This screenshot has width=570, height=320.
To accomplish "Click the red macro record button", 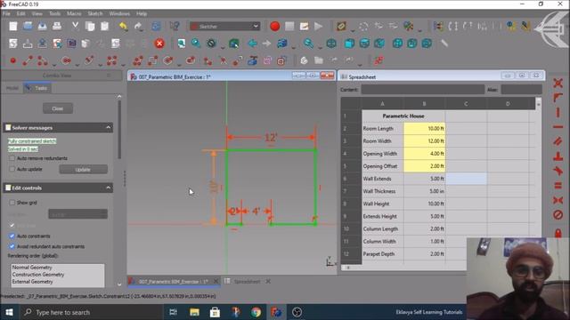I will [275, 26].
